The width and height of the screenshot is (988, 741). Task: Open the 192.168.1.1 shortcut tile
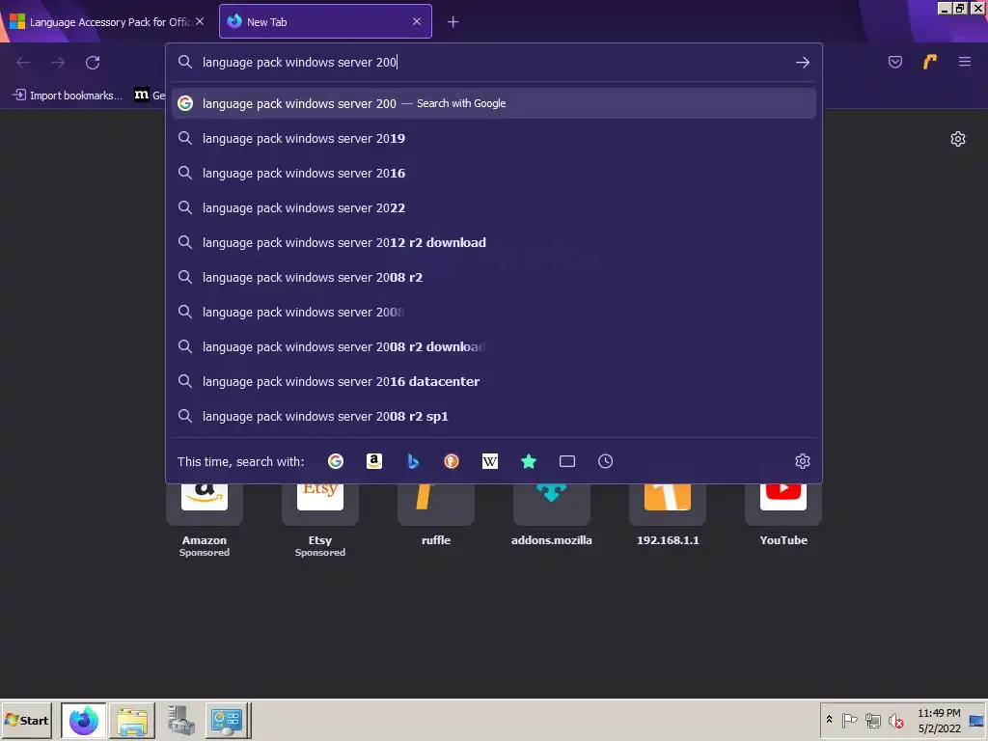pyautogui.click(x=668, y=515)
